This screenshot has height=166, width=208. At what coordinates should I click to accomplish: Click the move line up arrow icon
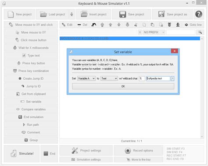point(111,25)
